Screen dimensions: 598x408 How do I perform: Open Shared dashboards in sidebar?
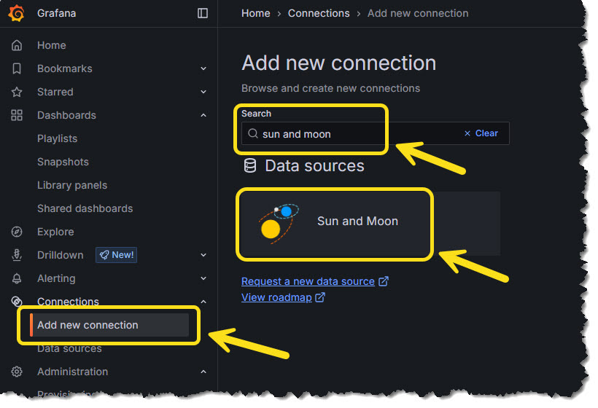pyautogui.click(x=85, y=208)
